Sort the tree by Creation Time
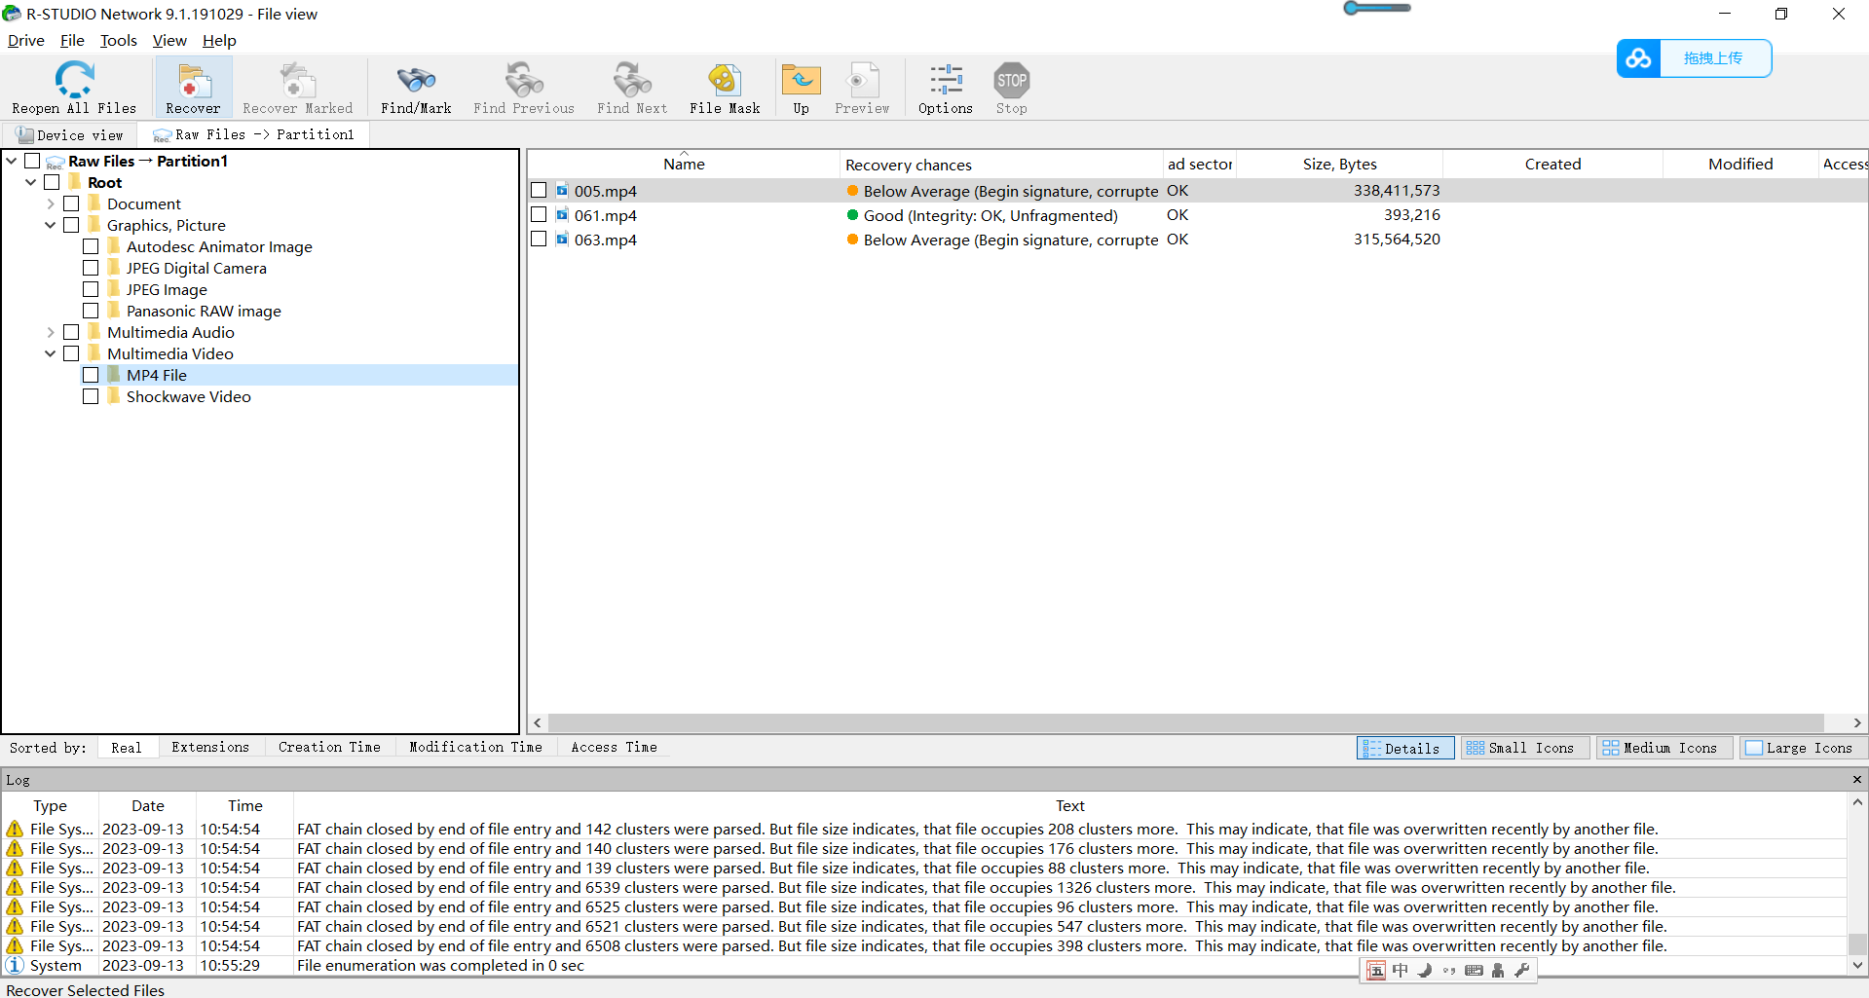This screenshot has height=998, width=1869. pyautogui.click(x=329, y=747)
